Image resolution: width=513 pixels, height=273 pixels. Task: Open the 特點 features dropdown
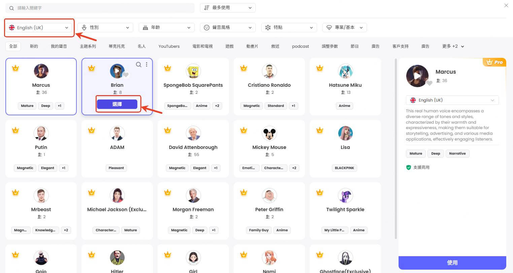coord(289,28)
